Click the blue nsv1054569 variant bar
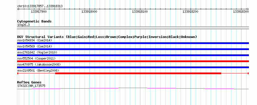This screenshot has width=257, height=105. tap(133, 49)
